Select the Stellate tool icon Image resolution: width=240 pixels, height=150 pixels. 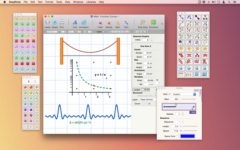[x=109, y=23]
